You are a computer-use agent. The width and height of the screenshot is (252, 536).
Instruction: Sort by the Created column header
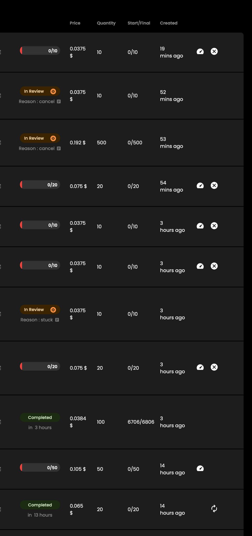click(x=169, y=23)
